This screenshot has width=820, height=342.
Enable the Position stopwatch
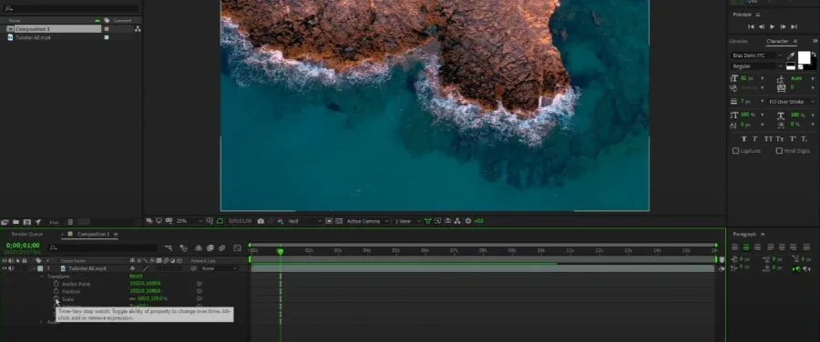click(x=56, y=291)
